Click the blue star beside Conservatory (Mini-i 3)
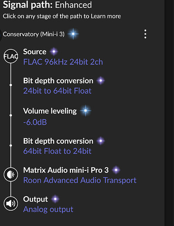Image resolution: width=174 pixels, height=226 pixels. point(73,34)
